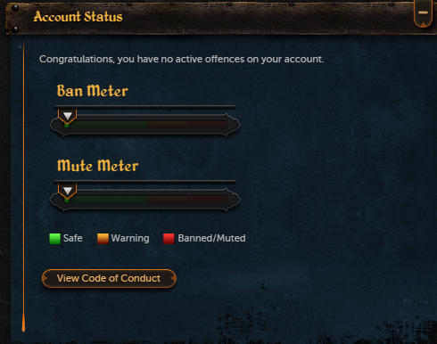
Task: Click the Account Status header title
Action: click(x=78, y=17)
